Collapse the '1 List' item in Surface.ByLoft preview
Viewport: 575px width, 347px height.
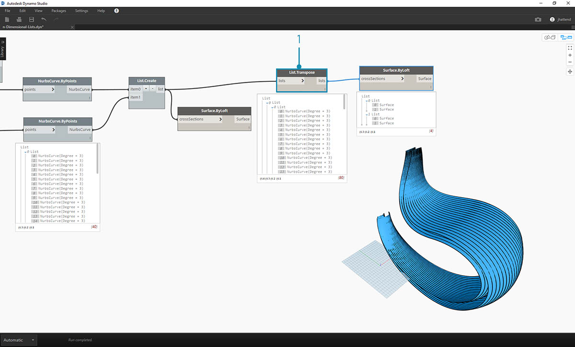pyautogui.click(x=367, y=114)
